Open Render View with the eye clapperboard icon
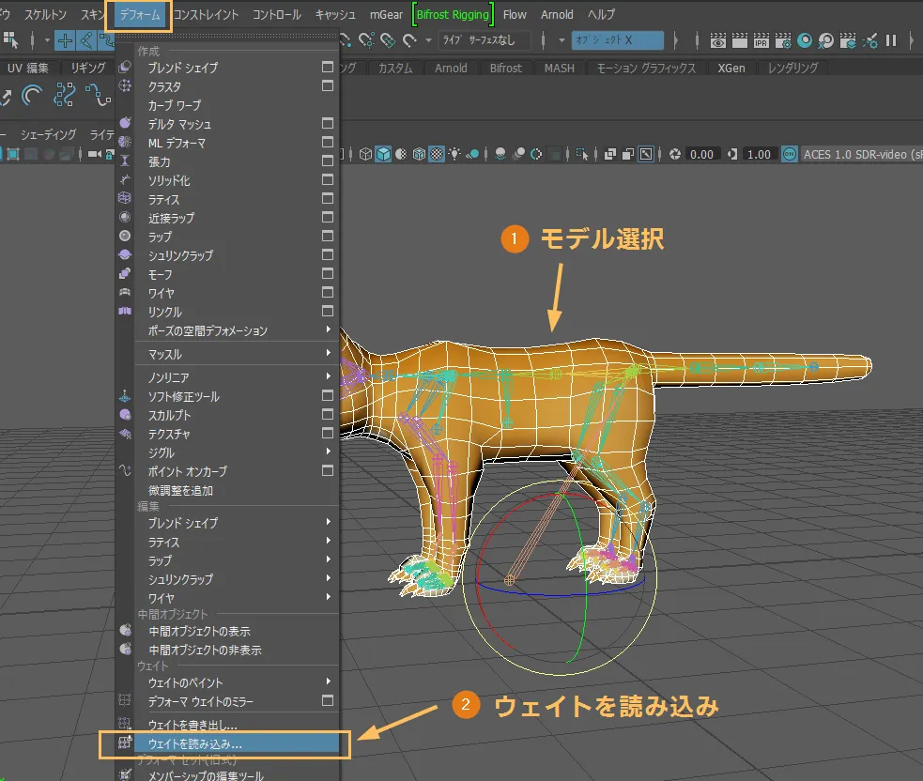 pos(717,40)
